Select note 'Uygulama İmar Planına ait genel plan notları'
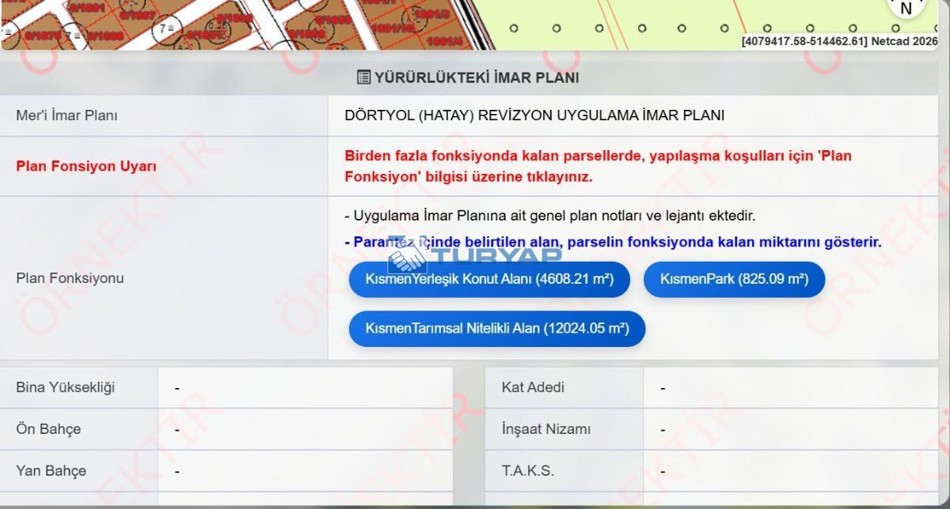Viewport: 950px width, 509px height. (550, 215)
